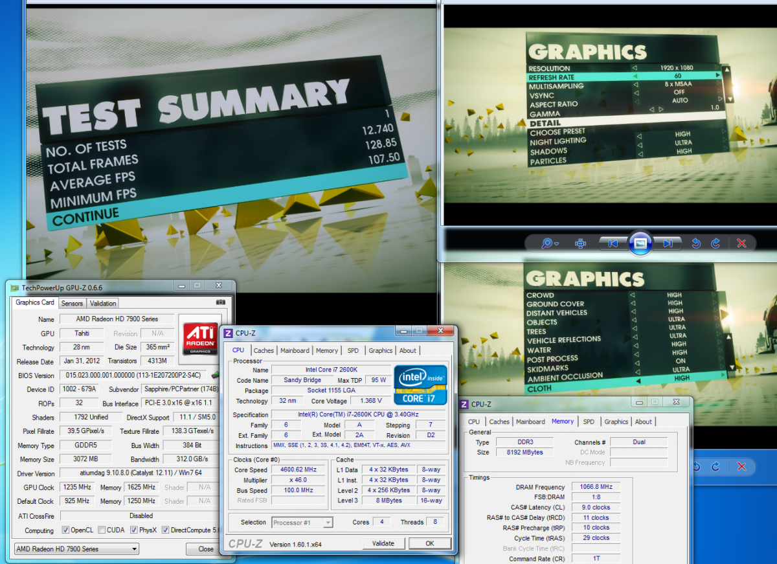Go to previous image in upper Photo Viewer

(x=613, y=243)
